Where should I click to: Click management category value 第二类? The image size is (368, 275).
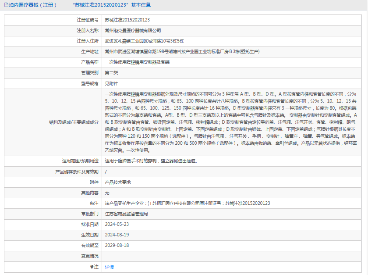click(111, 73)
